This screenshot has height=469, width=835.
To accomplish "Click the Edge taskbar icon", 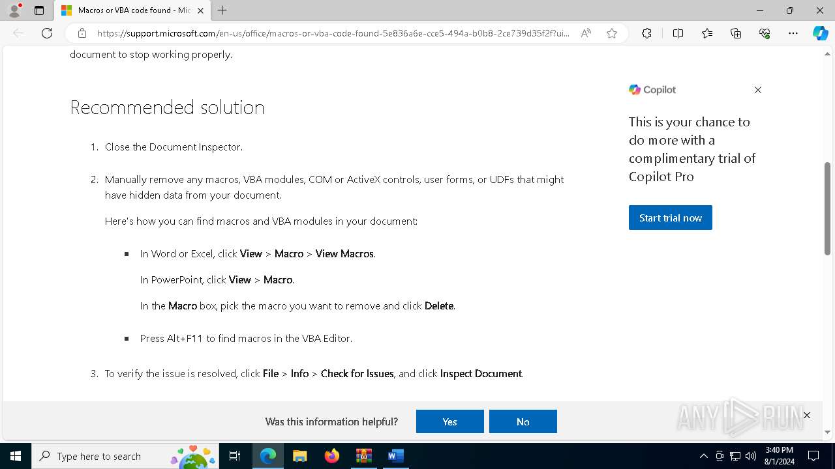I will pos(268,456).
